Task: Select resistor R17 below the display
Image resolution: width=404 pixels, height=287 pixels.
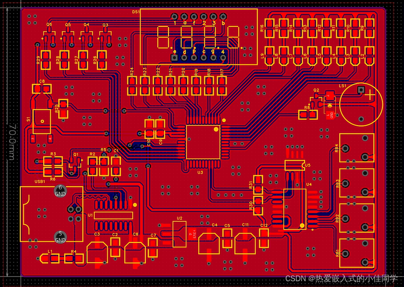Action: pyautogui.click(x=222, y=86)
